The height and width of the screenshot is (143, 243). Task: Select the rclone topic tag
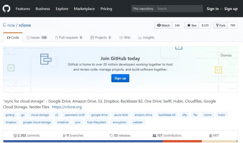[208, 115]
